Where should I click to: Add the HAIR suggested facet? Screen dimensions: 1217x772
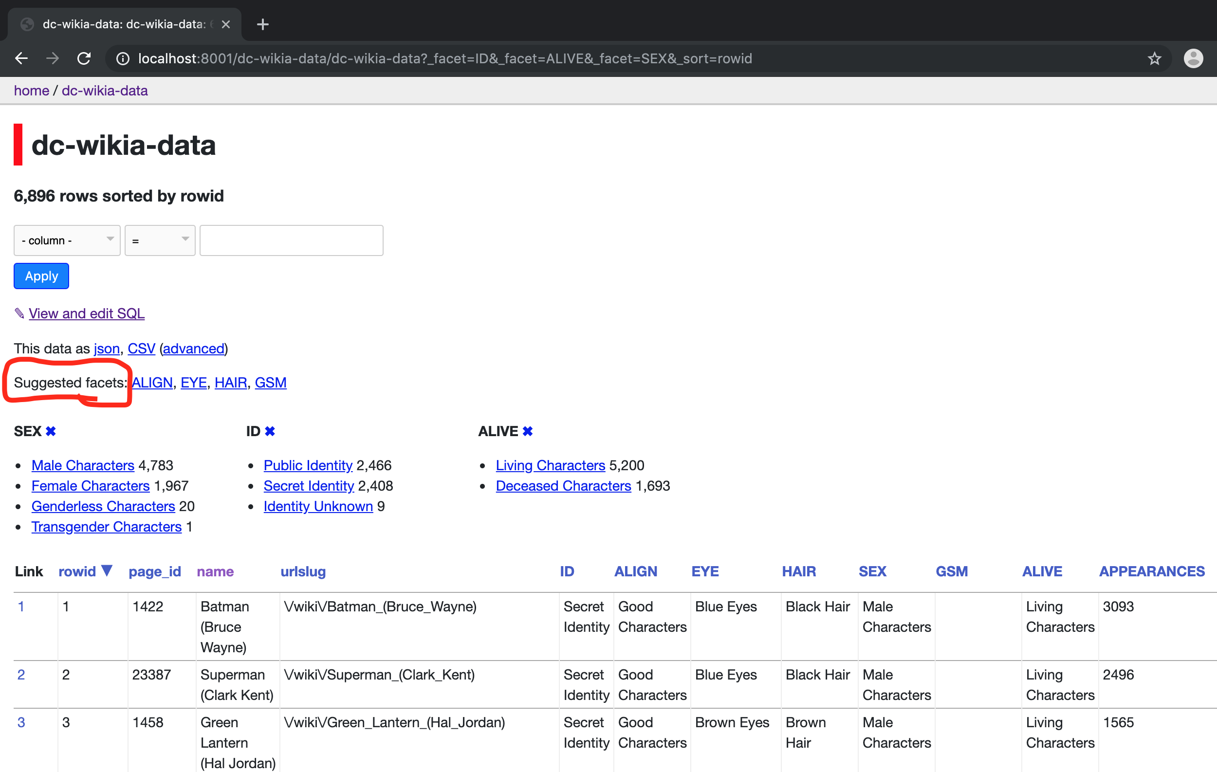pos(230,383)
